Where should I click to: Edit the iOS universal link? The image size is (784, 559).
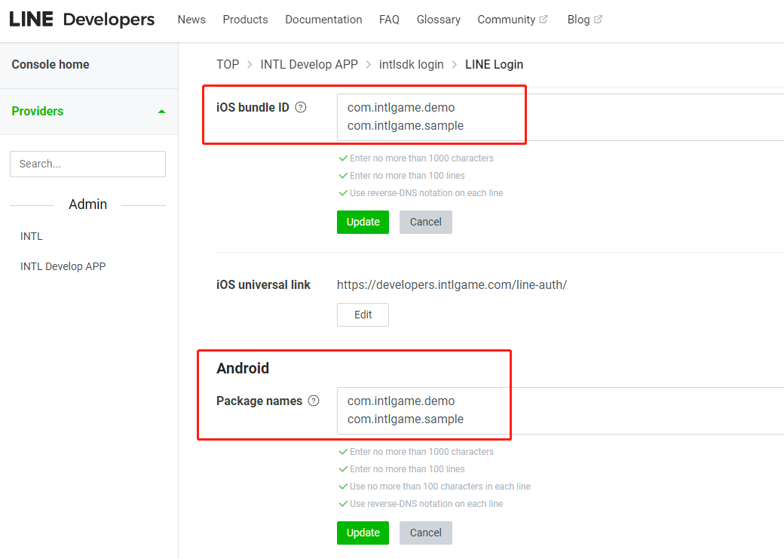tap(363, 315)
